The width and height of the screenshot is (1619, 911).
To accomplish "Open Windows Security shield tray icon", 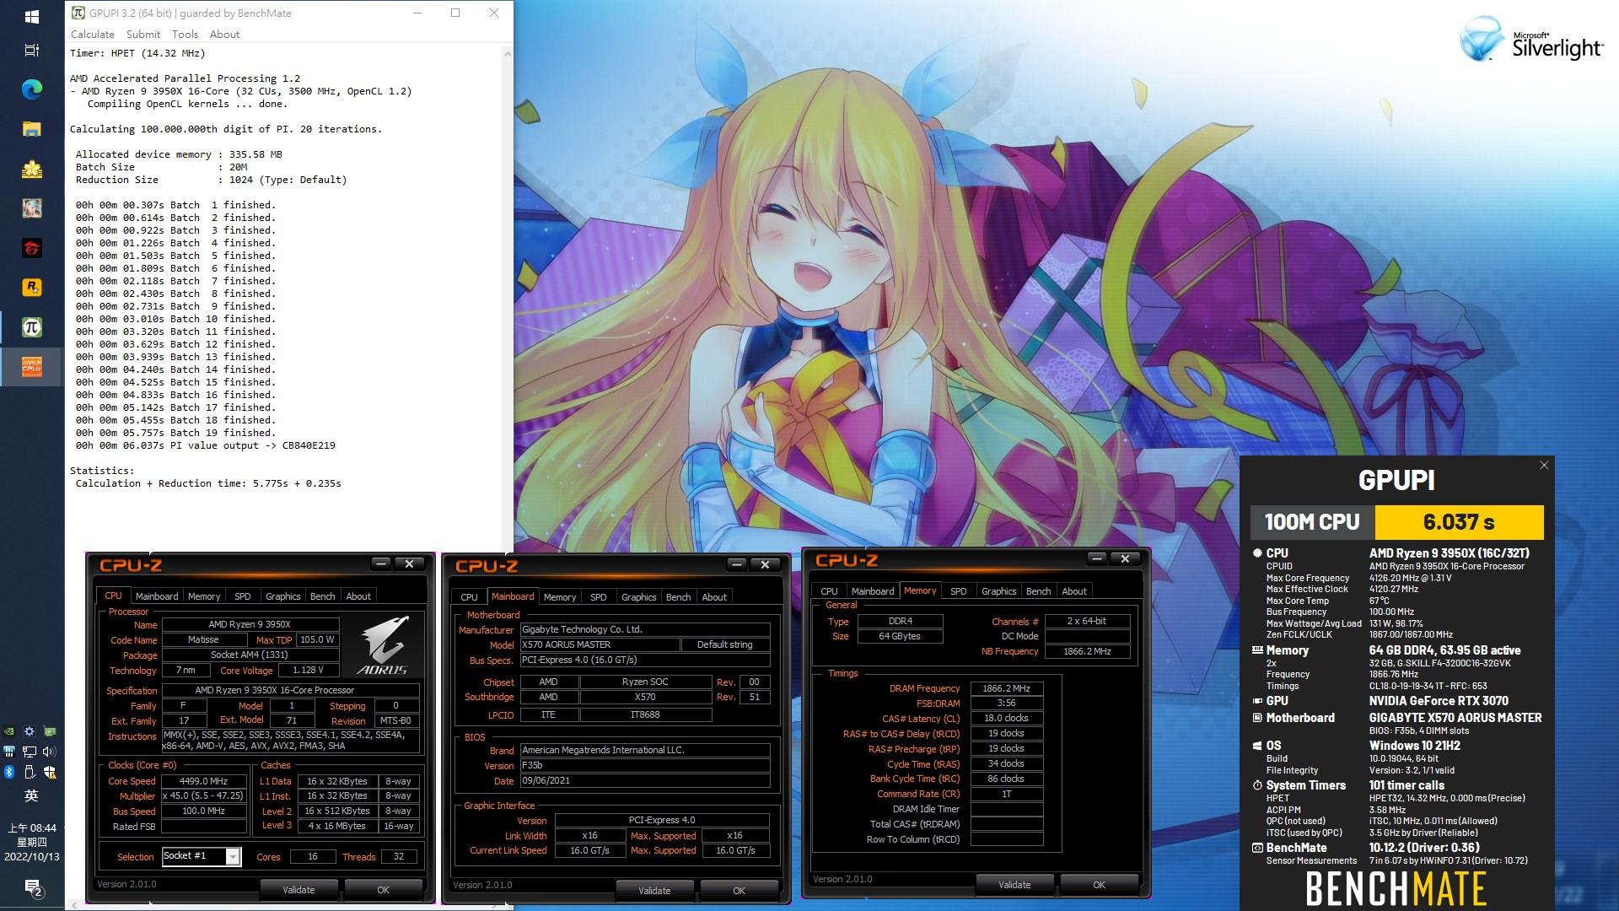I will click(x=50, y=772).
